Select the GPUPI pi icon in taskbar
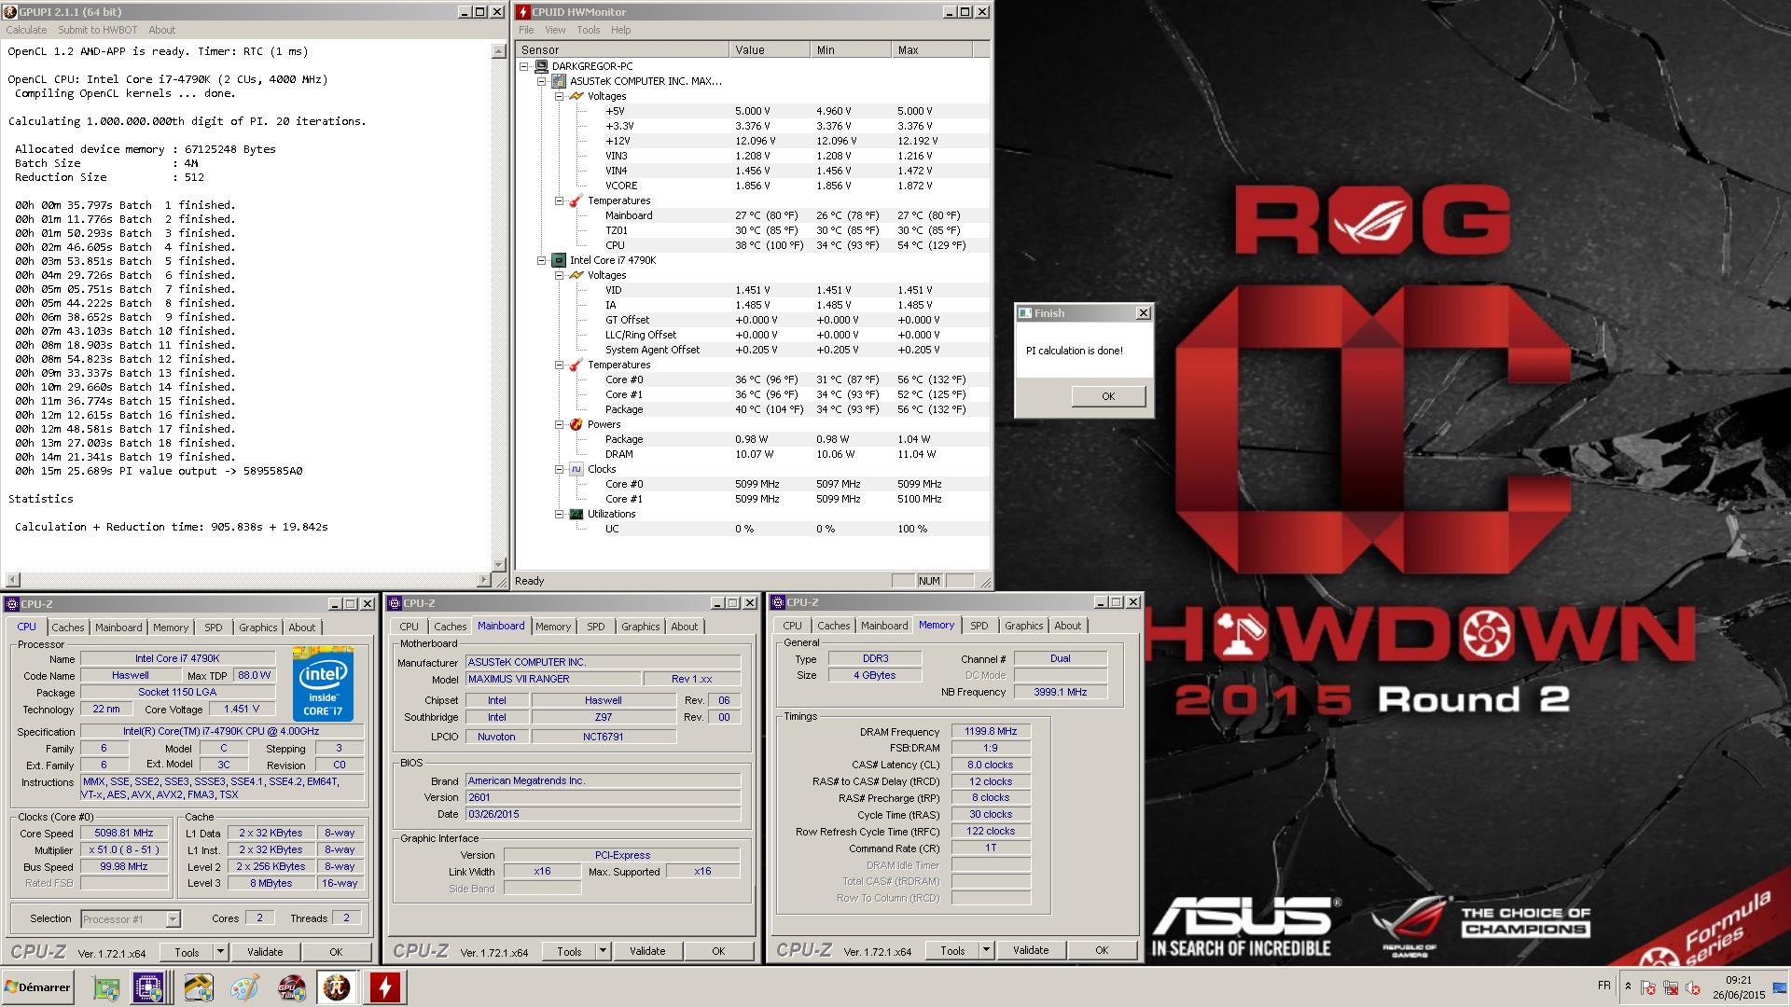Image resolution: width=1791 pixels, height=1007 pixels. coord(337,987)
